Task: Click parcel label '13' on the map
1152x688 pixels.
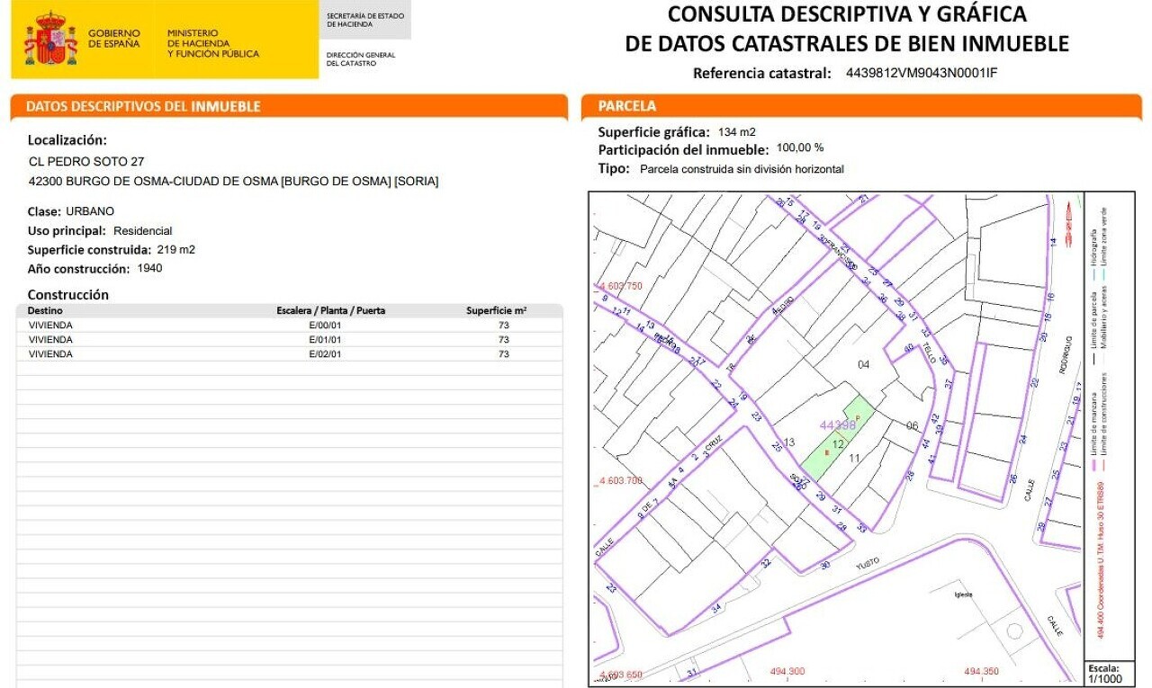Action: (789, 442)
